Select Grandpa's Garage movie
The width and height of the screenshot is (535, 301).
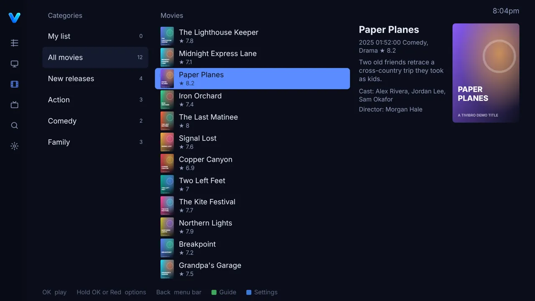[252, 269]
